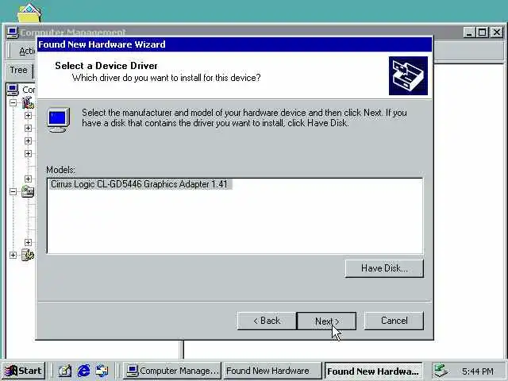Click the 5:44 PM taskbar clock
The height and width of the screenshot is (381, 508).
[x=478, y=371]
